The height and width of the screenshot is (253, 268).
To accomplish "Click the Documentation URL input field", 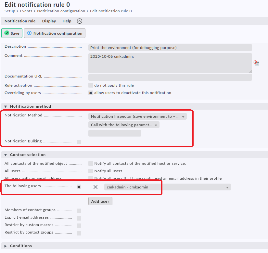I will pyautogui.click(x=170, y=77).
